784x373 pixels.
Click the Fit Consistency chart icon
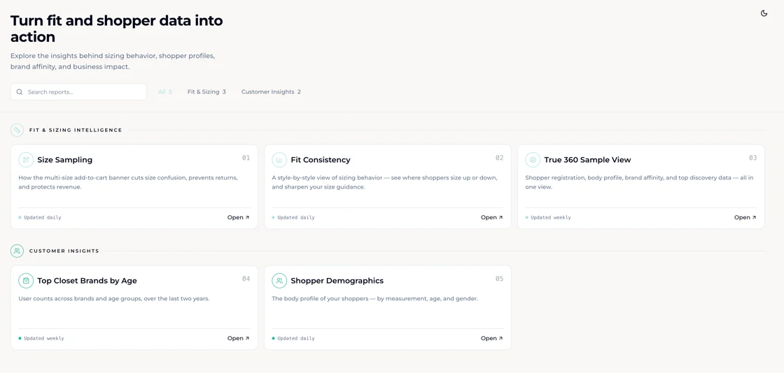(279, 159)
